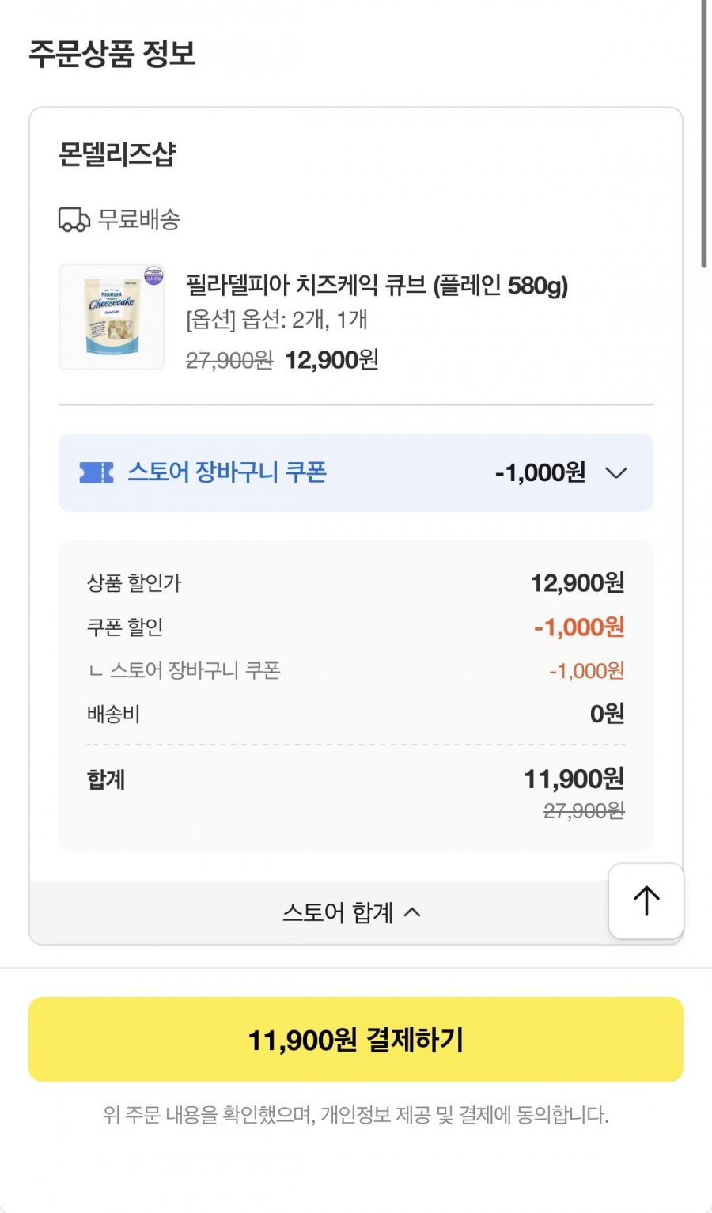Image resolution: width=712 pixels, height=1213 pixels.
Task: Click the agreement notice text below the payment button
Action: [x=355, y=1115]
